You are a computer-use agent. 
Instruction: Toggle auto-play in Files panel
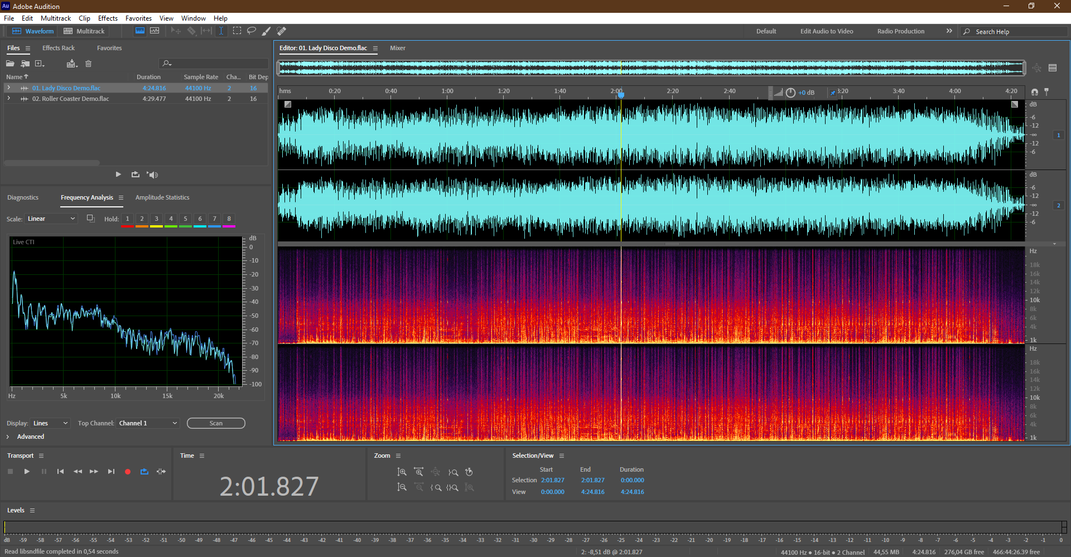tap(152, 175)
